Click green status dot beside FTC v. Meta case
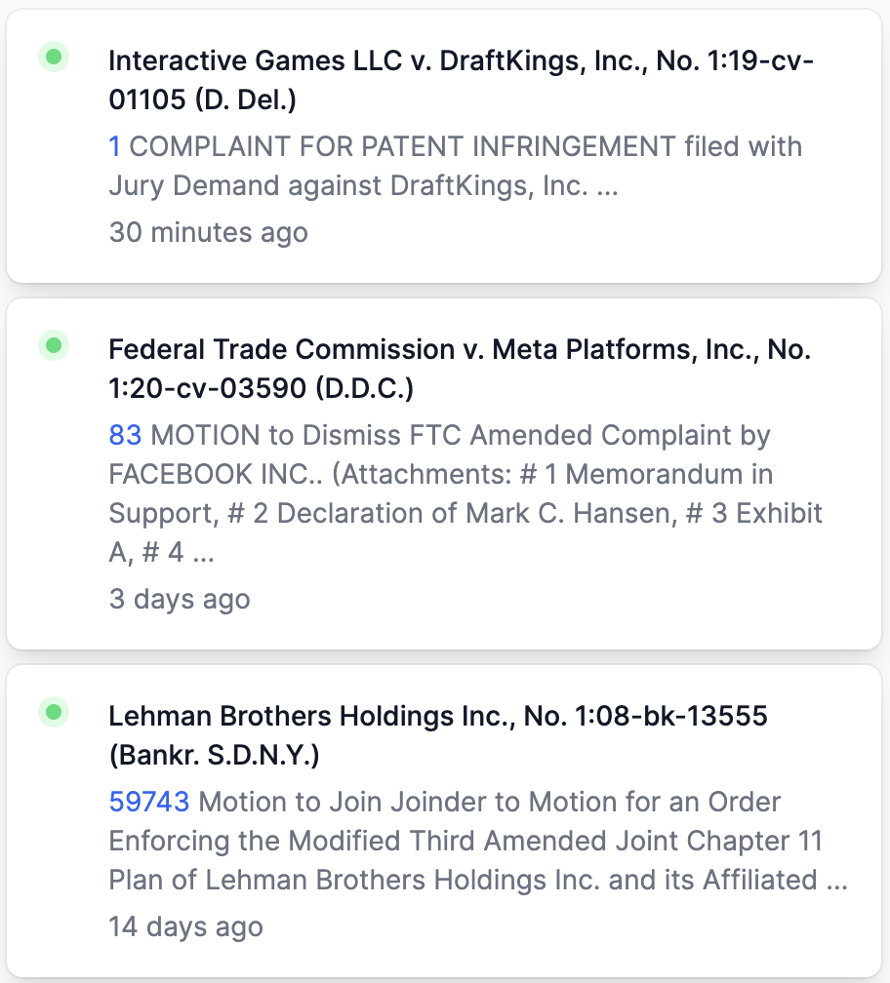The image size is (890, 983). 54,345
